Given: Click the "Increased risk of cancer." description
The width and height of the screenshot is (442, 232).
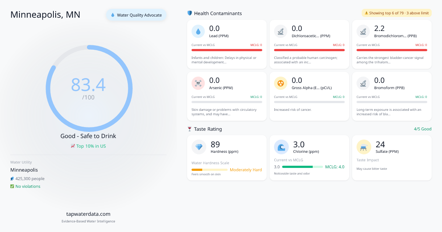Looking at the screenshot, I should pyautogui.click(x=293, y=110).
